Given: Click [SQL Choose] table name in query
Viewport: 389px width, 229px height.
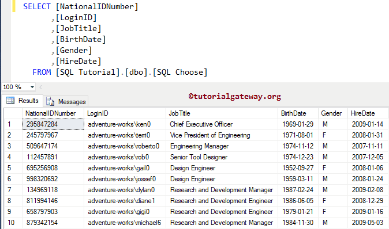Looking at the screenshot, I should 180,72.
